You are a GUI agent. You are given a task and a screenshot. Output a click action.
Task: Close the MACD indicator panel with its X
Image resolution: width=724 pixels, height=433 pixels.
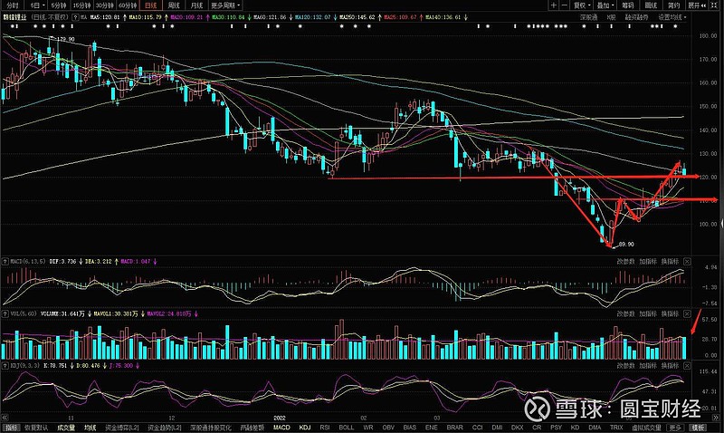coord(685,263)
